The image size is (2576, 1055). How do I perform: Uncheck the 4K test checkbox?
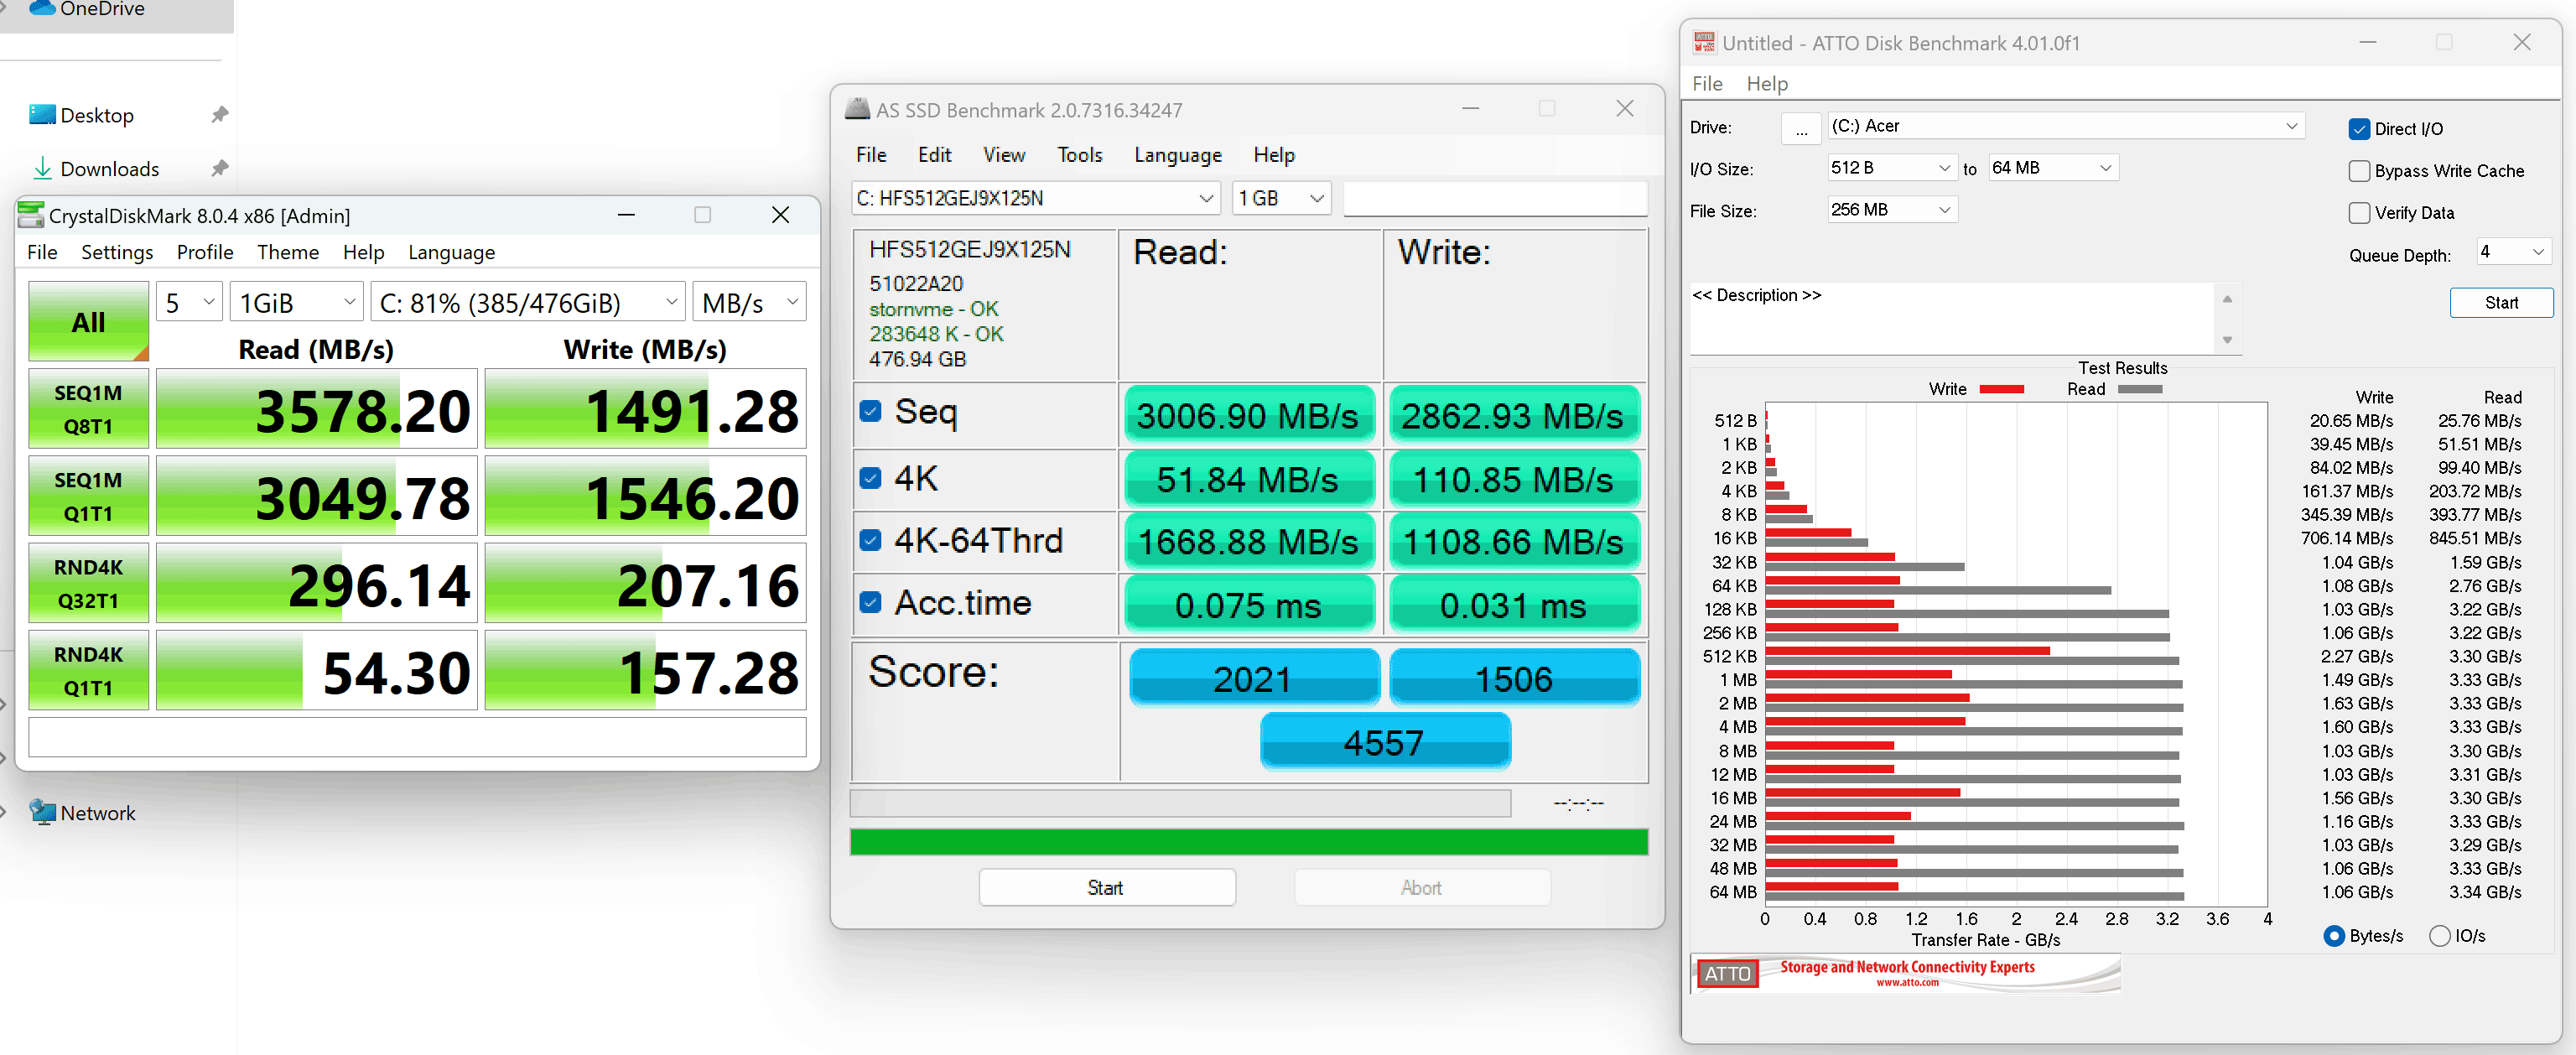point(870,479)
